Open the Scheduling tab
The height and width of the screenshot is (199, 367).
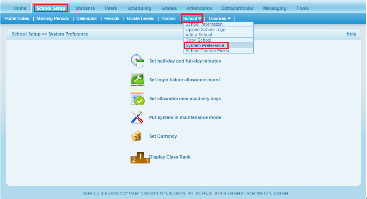[139, 8]
